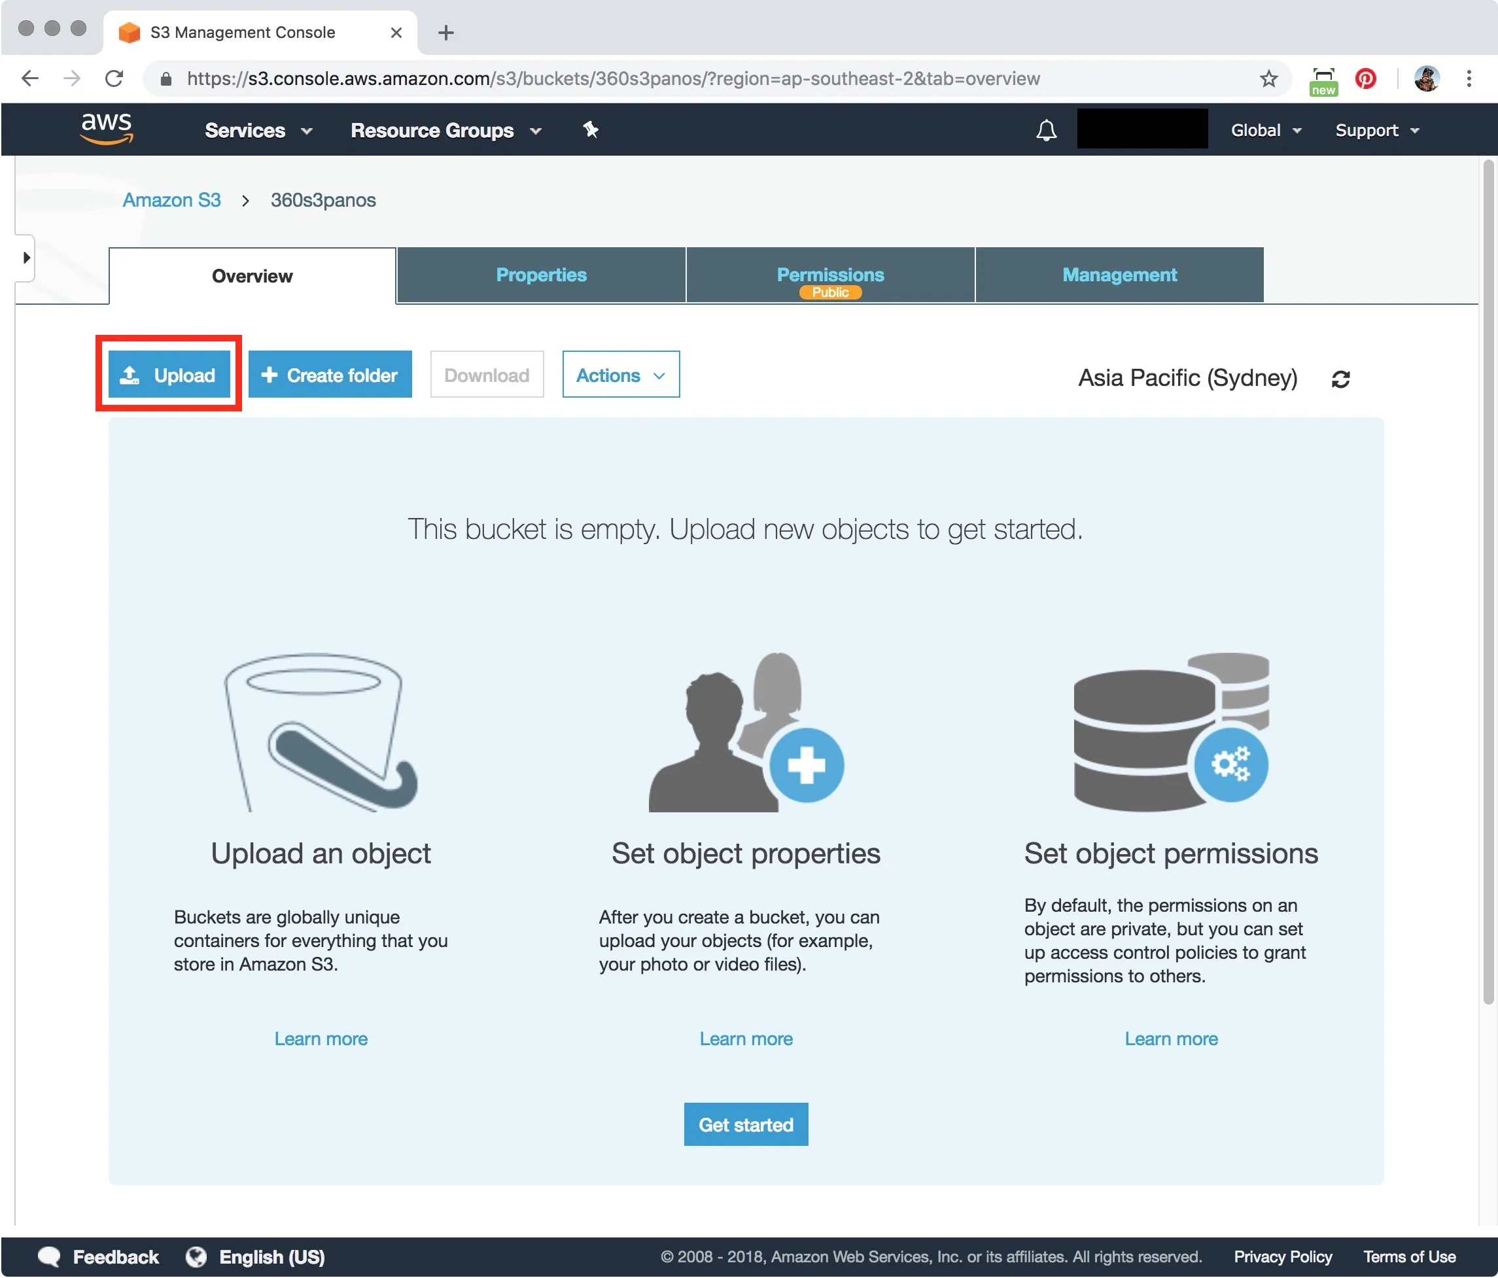Viewport: 1498px width, 1278px height.
Task: View site info via padlock icon
Action: click(165, 78)
